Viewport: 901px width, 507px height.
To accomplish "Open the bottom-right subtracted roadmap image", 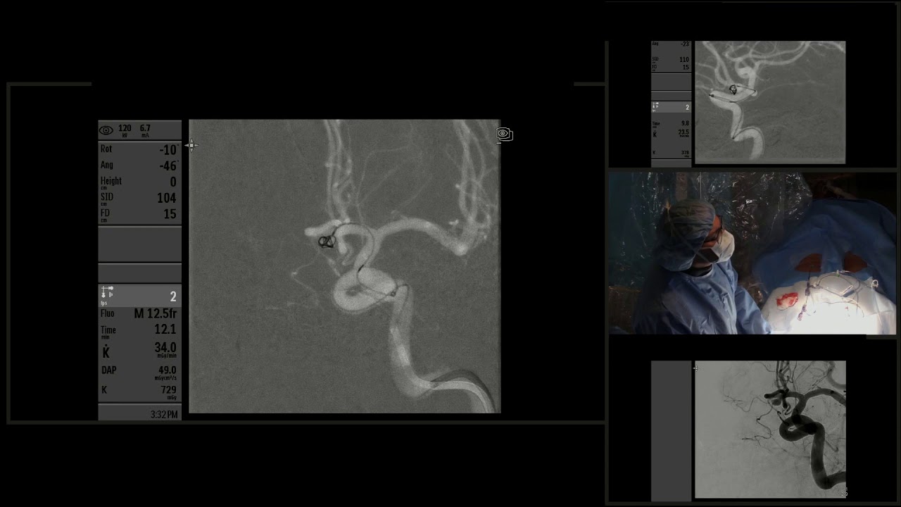I will [x=770, y=430].
